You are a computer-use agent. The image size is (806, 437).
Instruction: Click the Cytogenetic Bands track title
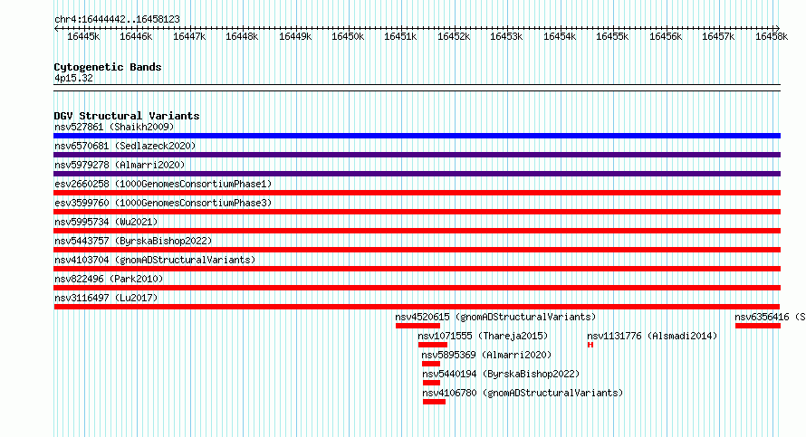coord(108,67)
